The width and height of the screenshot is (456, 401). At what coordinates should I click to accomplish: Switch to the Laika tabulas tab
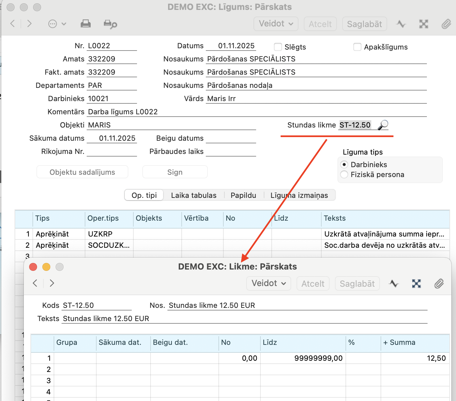coord(194,195)
